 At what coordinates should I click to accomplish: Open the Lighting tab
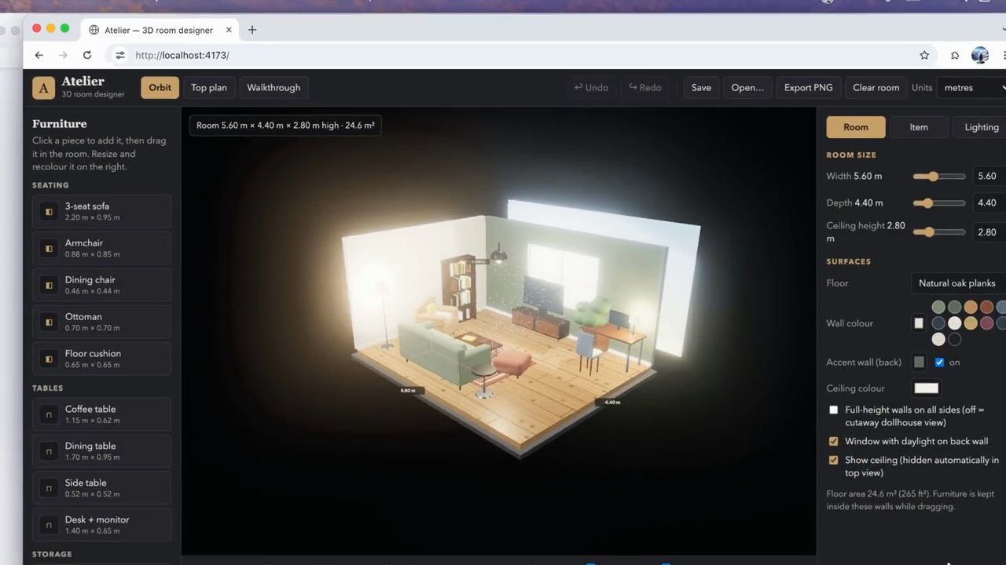tap(981, 127)
